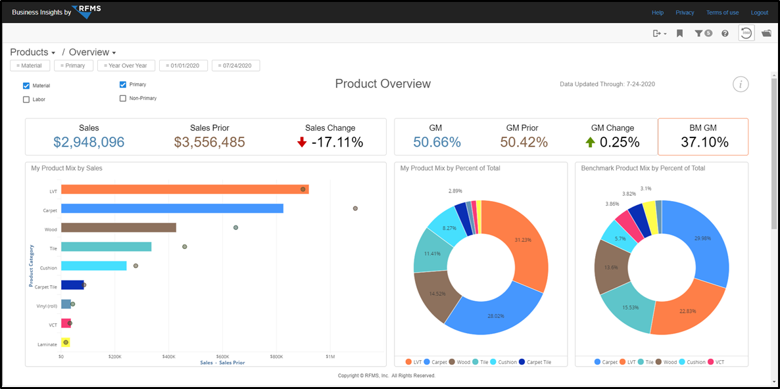Image resolution: width=780 pixels, height=389 pixels.
Task: Open the '= Year Over Year' filter chip
Action: 126,66
